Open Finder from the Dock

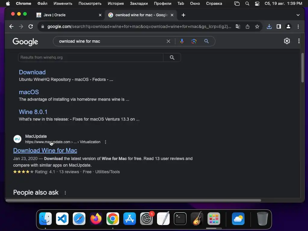tap(45, 219)
